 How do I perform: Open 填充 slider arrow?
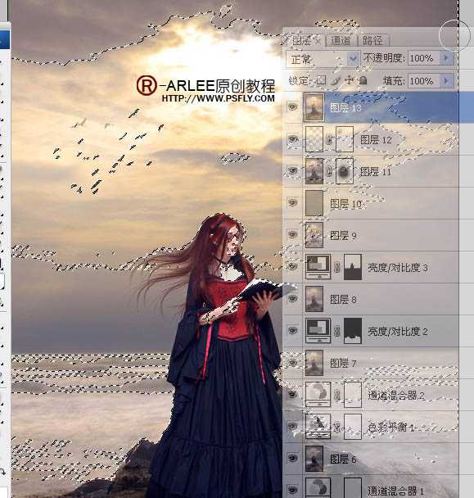(x=447, y=80)
